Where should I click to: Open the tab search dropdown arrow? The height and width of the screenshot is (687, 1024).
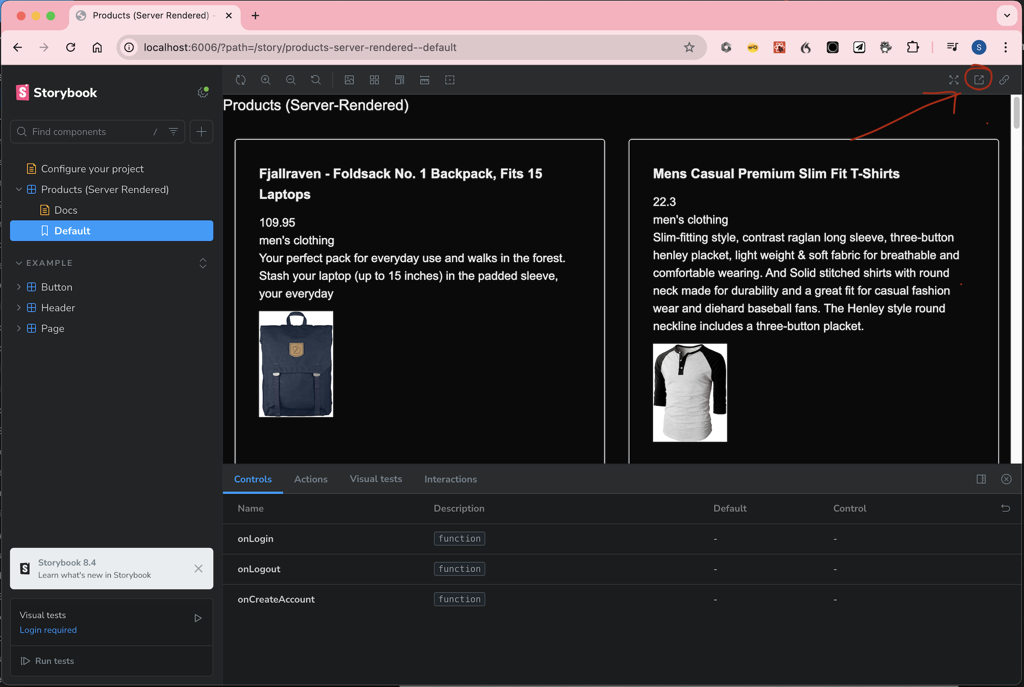click(x=1007, y=16)
